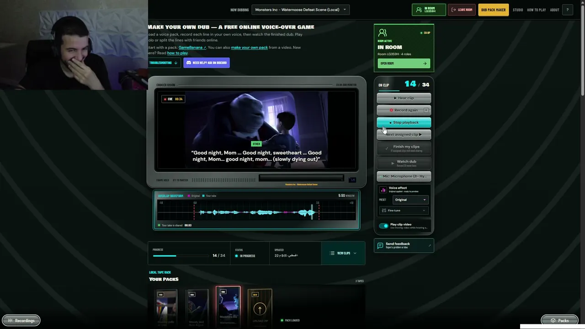Image resolution: width=585 pixels, height=329 pixels.
Task: Click the green OTHER role tag
Action: click(x=256, y=144)
